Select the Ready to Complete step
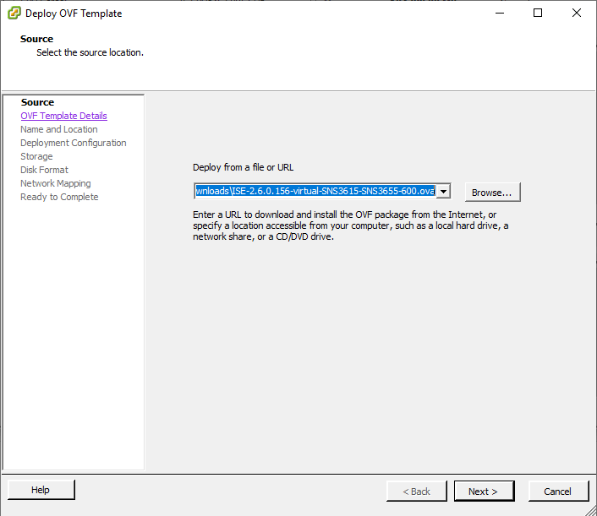597x516 pixels. pos(59,197)
